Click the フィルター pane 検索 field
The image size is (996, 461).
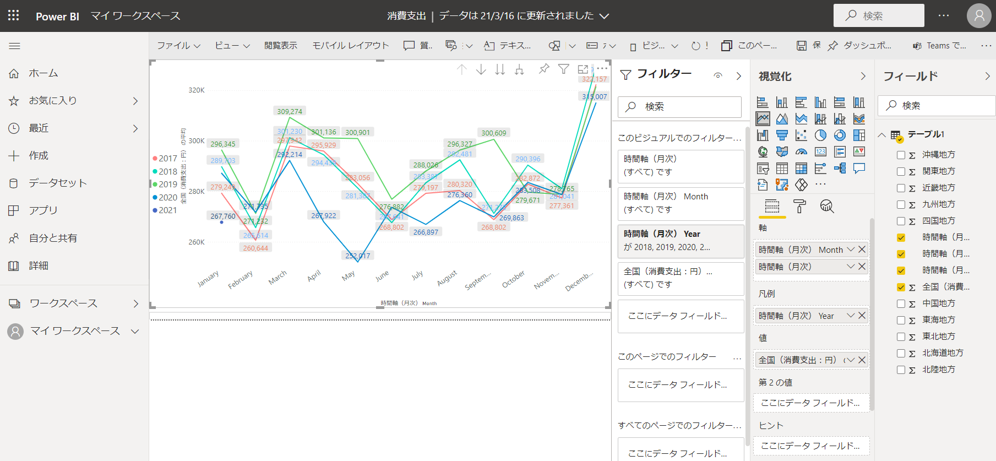click(x=679, y=107)
